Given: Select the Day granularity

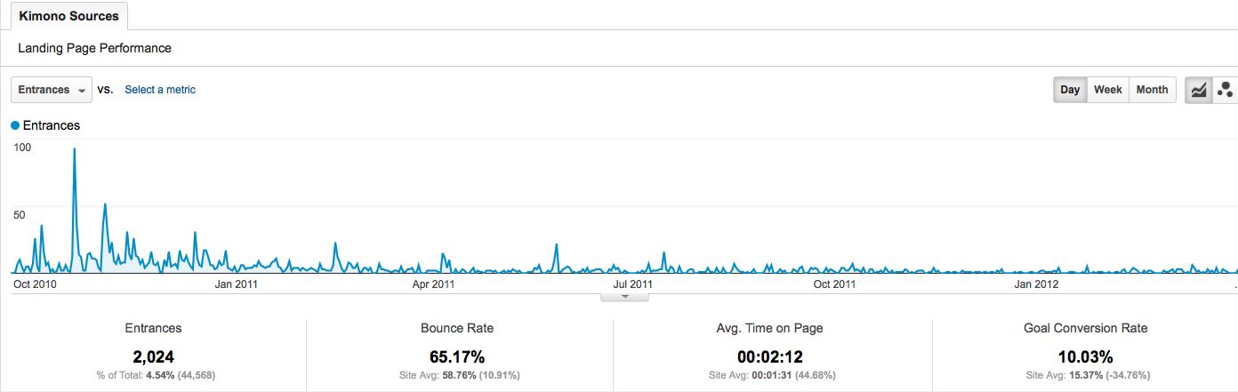Looking at the screenshot, I should pos(1070,90).
